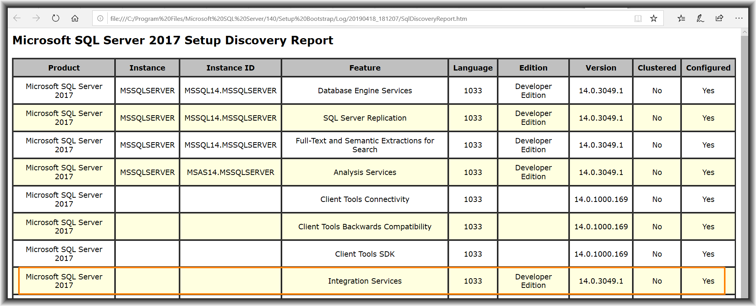
Task: Open Reading view icon
Action: tap(638, 18)
